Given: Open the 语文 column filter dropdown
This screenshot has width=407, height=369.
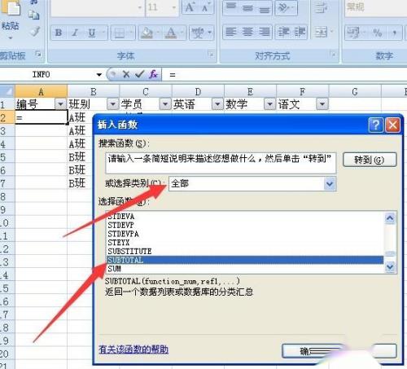Looking at the screenshot, I should tap(322, 104).
